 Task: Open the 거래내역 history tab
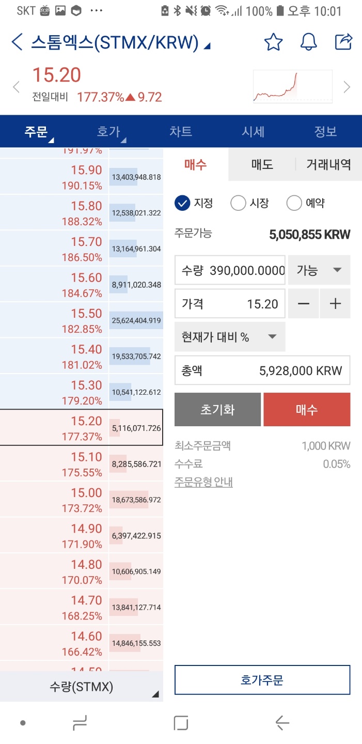329,164
